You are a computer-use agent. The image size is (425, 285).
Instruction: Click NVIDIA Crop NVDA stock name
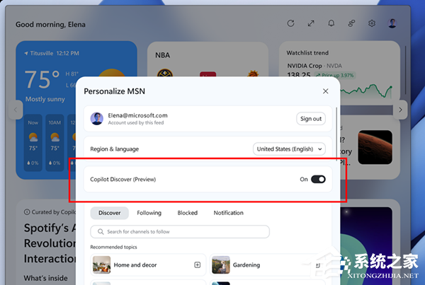(314, 66)
